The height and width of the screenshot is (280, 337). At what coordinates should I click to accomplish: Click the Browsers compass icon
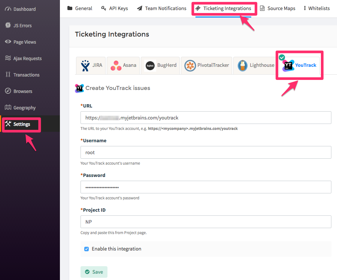click(x=8, y=91)
